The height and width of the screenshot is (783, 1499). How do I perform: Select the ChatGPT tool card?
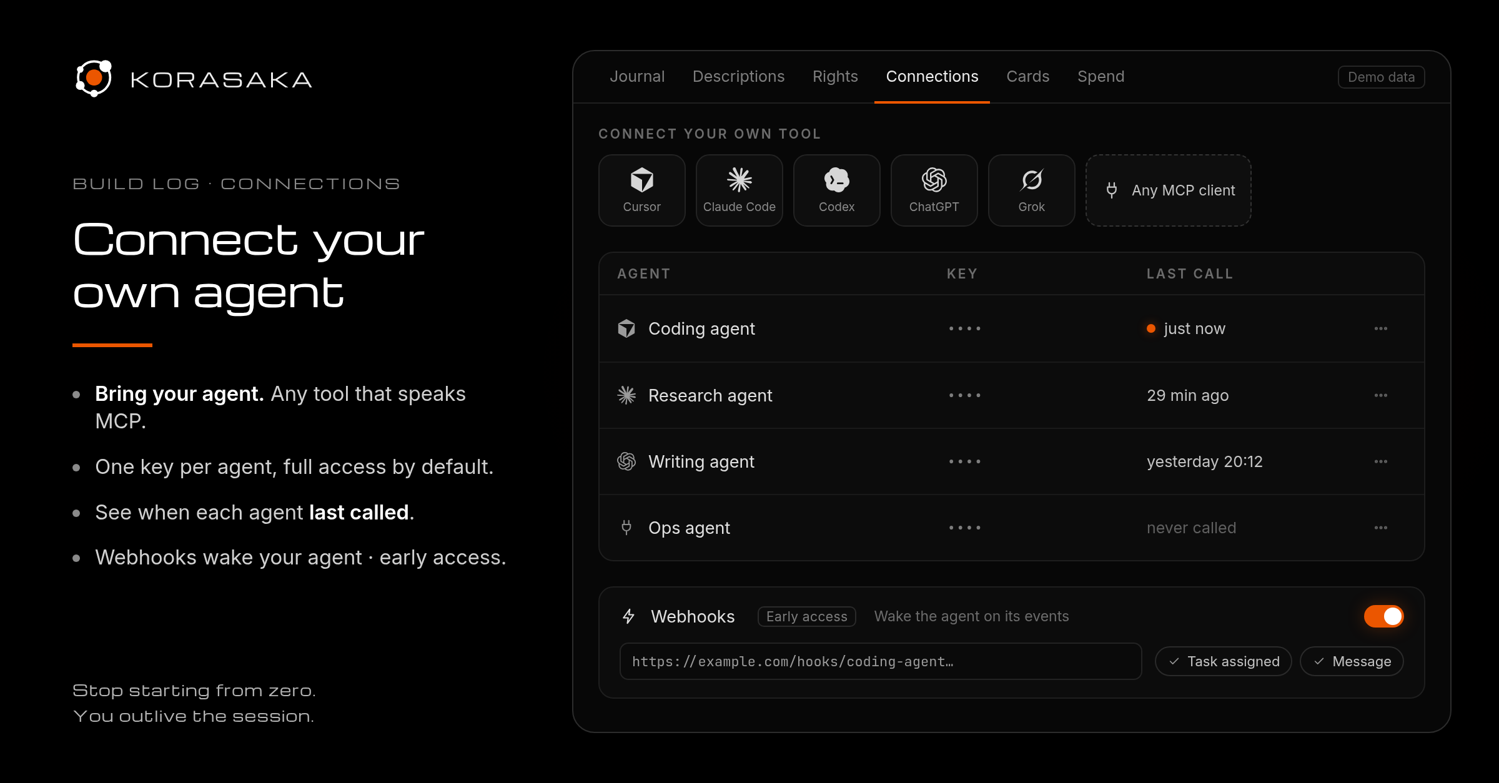[934, 190]
